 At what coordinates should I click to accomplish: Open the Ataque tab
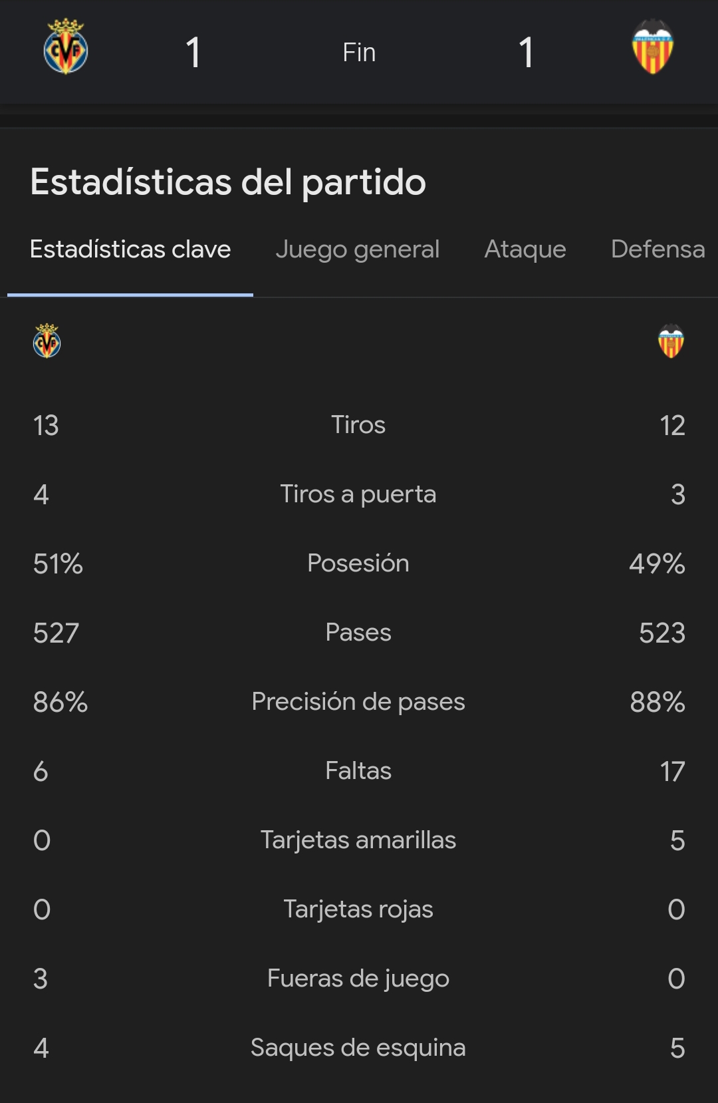coord(525,249)
